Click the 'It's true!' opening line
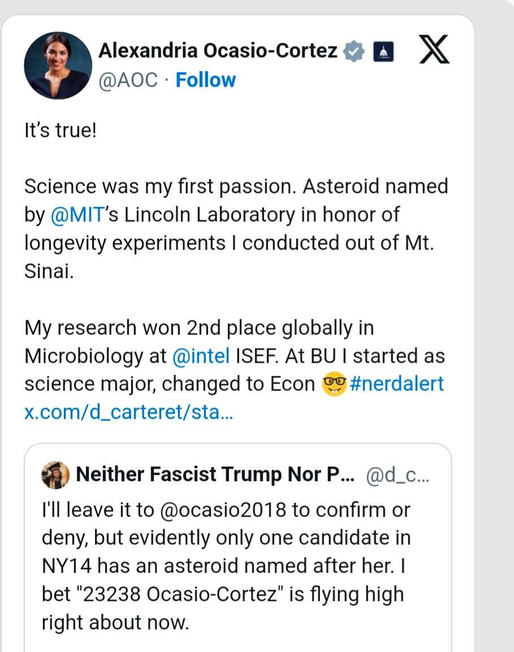This screenshot has height=652, width=514. (61, 130)
